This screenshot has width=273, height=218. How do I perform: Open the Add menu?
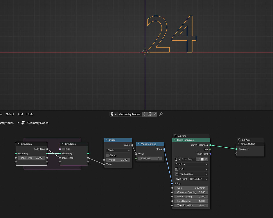[x=20, y=114]
